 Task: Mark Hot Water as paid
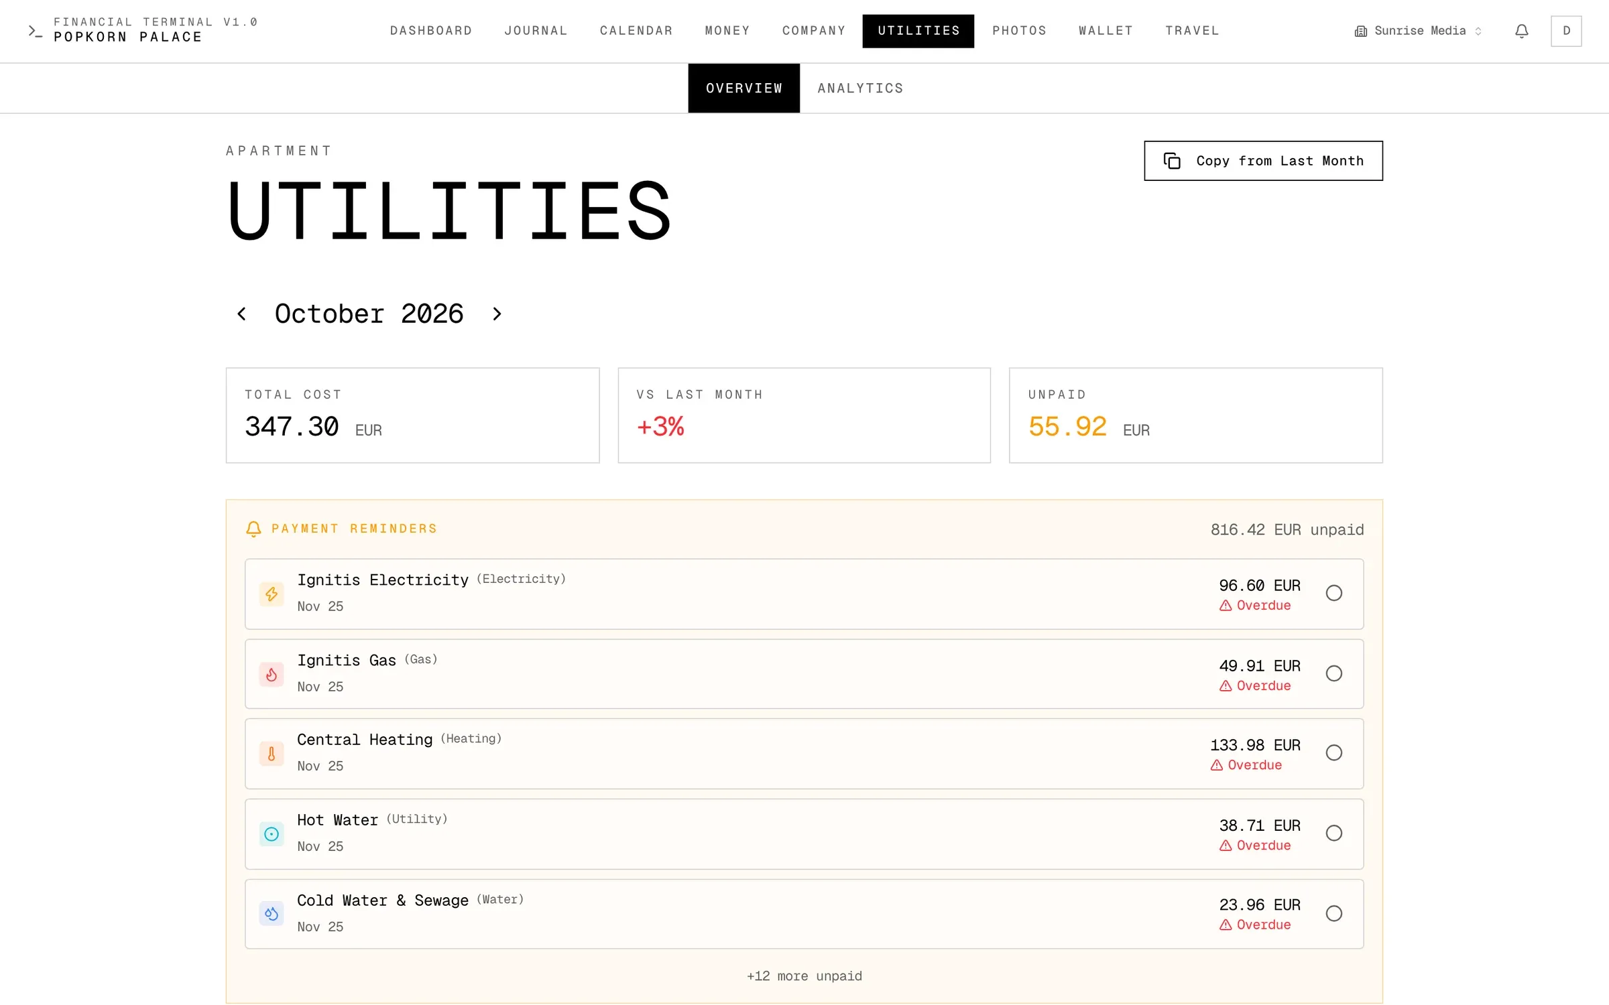pyautogui.click(x=1334, y=833)
